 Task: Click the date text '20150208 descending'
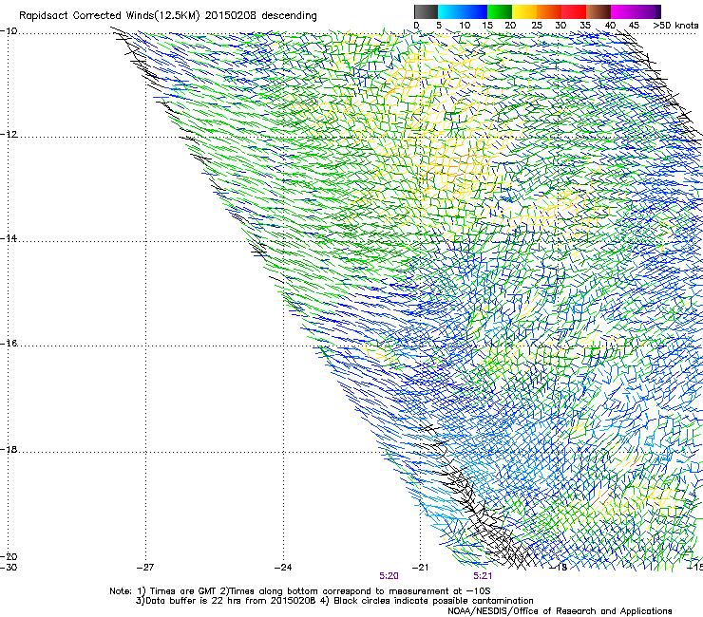click(x=260, y=16)
